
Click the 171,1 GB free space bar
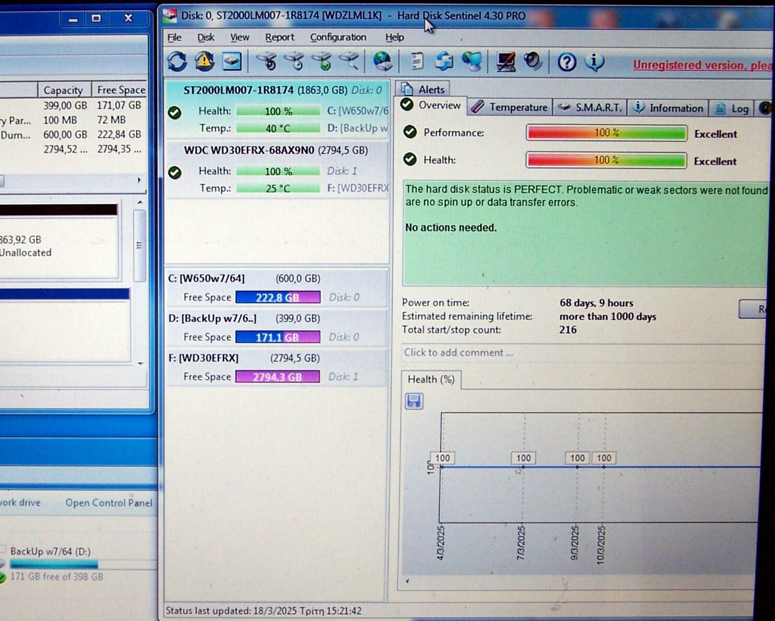(x=278, y=337)
